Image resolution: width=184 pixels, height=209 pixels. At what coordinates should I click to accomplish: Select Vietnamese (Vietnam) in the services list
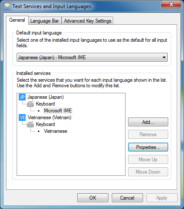(x=50, y=117)
